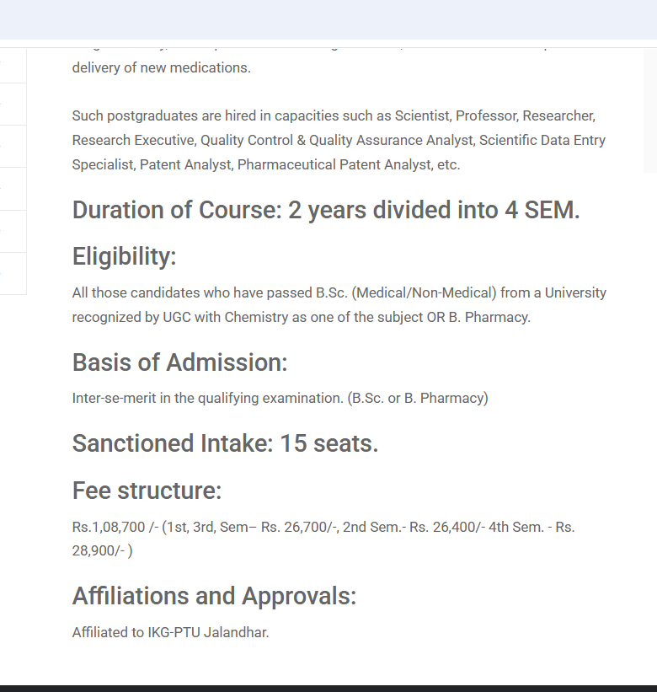
Task: Click the dark footer bar at the bottom
Action: 328,688
